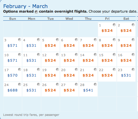The image size is (138, 119).
Task: Click overnight icon in the legend text
Action: pos(36,12)
